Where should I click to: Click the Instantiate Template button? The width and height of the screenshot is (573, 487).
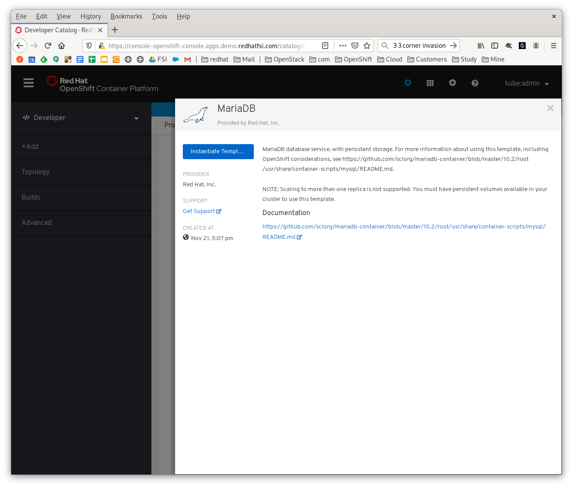coord(218,151)
